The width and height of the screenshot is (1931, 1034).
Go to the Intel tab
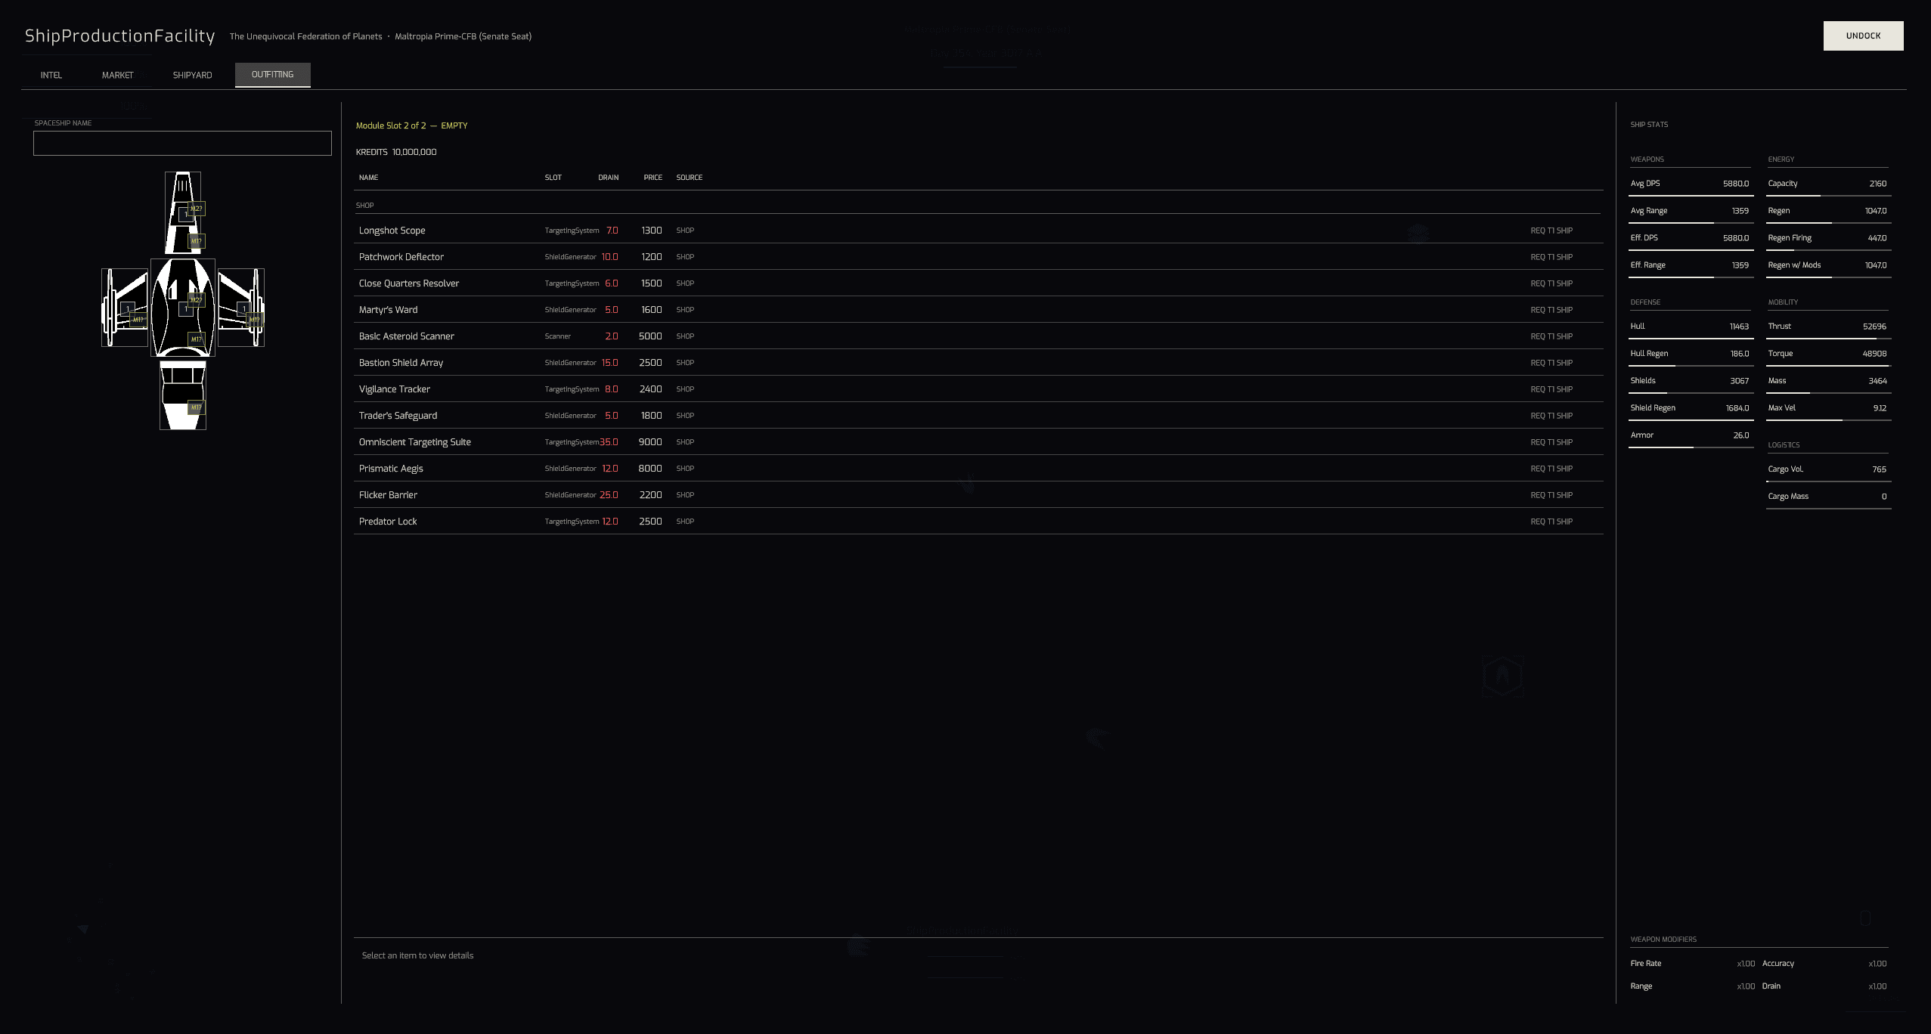tap(51, 75)
